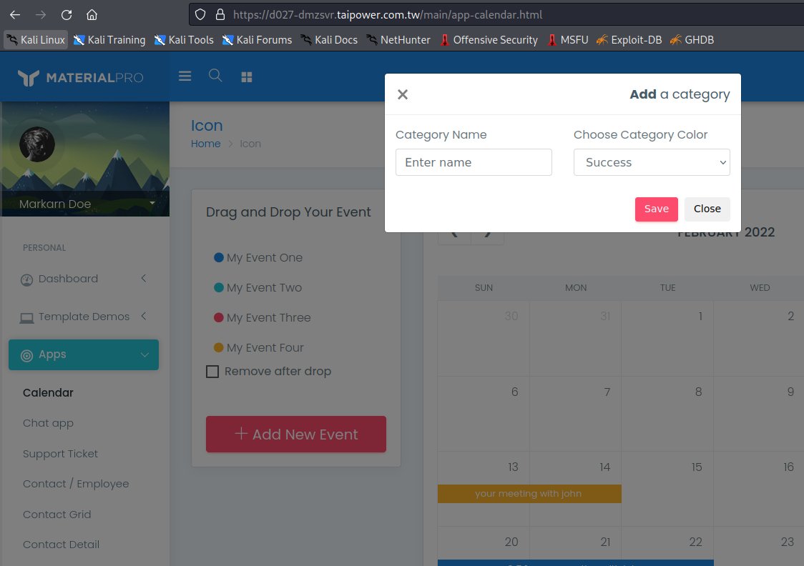804x566 pixels.
Task: Select calendar day 15
Action: (x=696, y=467)
